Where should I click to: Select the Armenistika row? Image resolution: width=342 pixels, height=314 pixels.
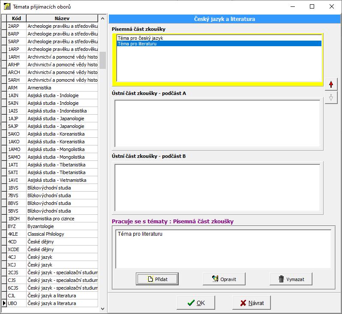click(x=62, y=88)
